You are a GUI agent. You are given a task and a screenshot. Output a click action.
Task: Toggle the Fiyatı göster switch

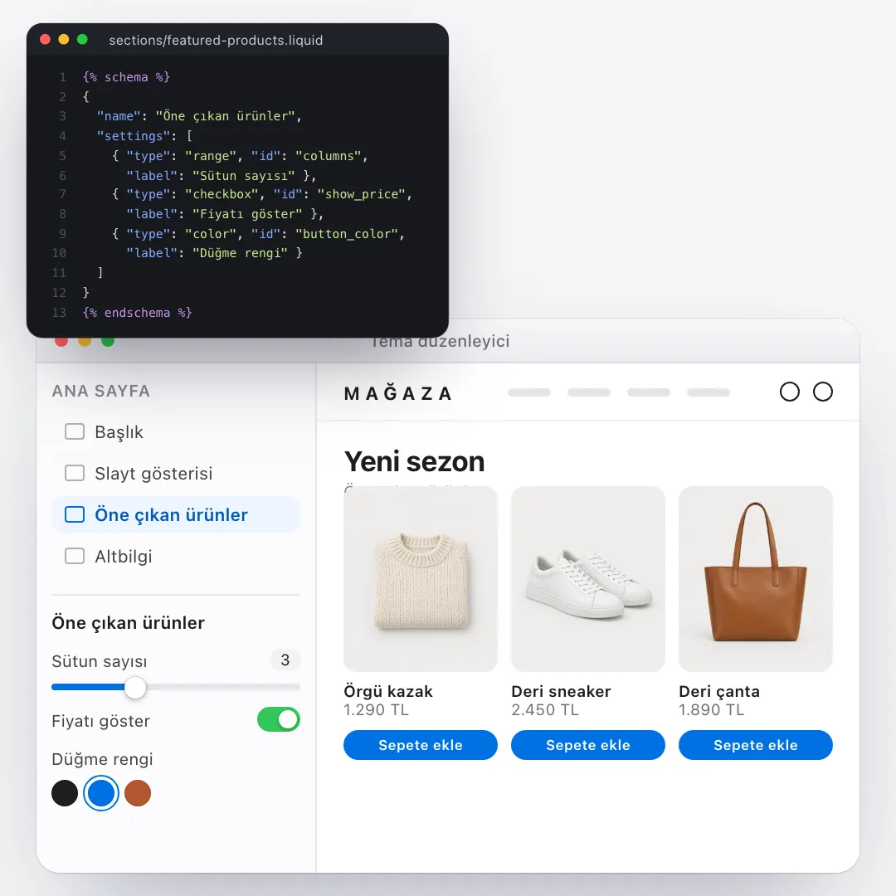pyautogui.click(x=278, y=719)
